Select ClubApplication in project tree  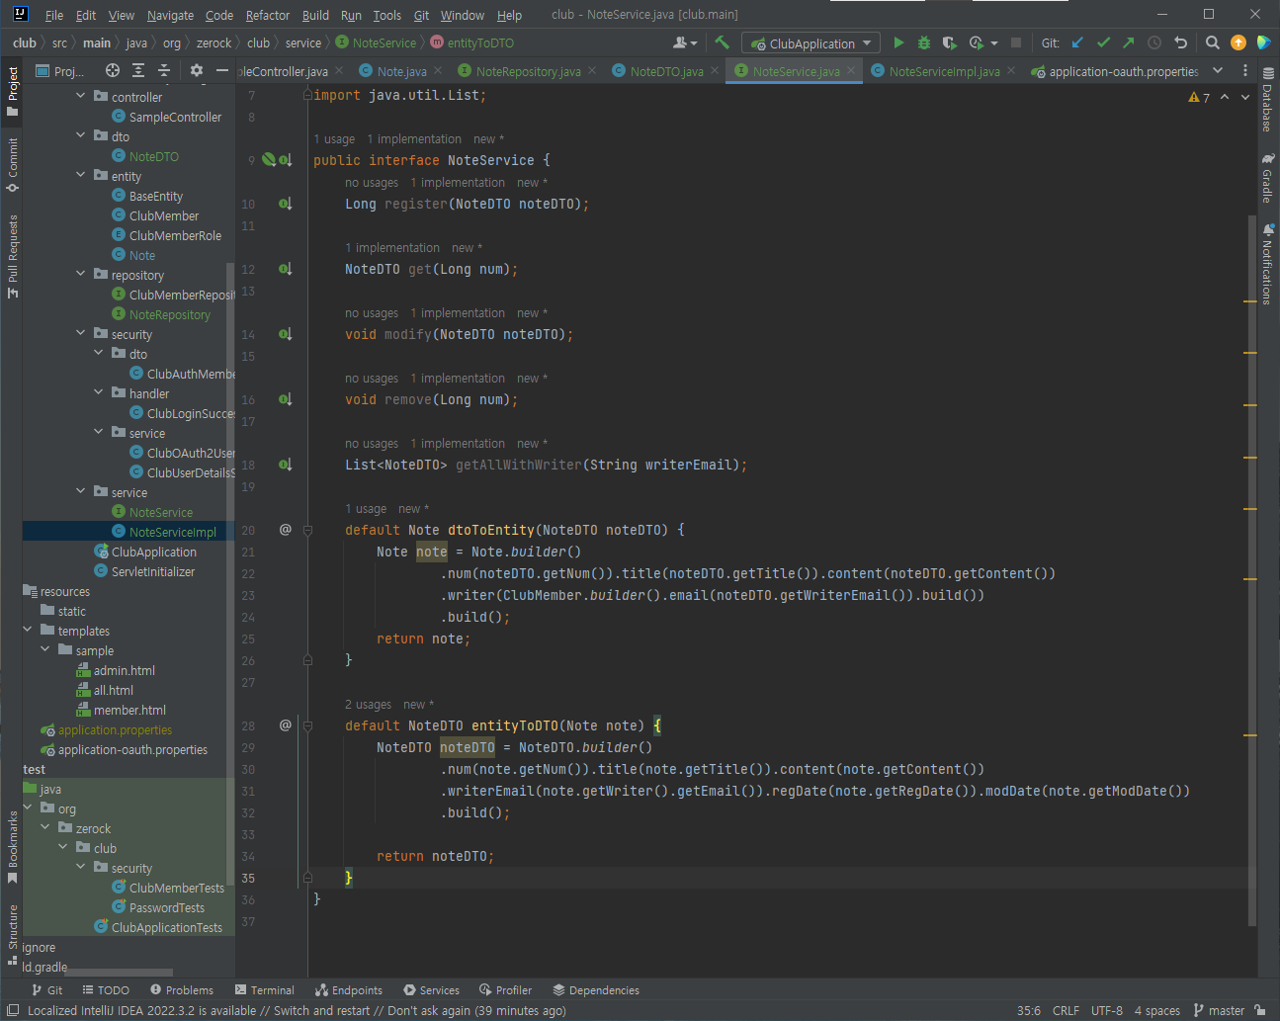[153, 552]
